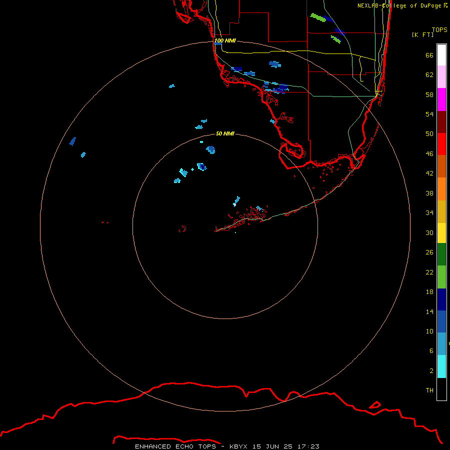Select the 14 legend value
Image resolution: width=450 pixels, height=450 pixels.
click(429, 311)
